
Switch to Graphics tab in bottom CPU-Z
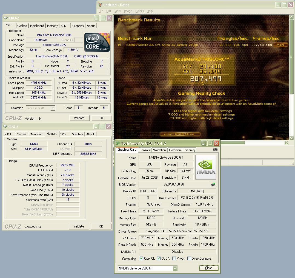pyautogui.click(x=77, y=134)
